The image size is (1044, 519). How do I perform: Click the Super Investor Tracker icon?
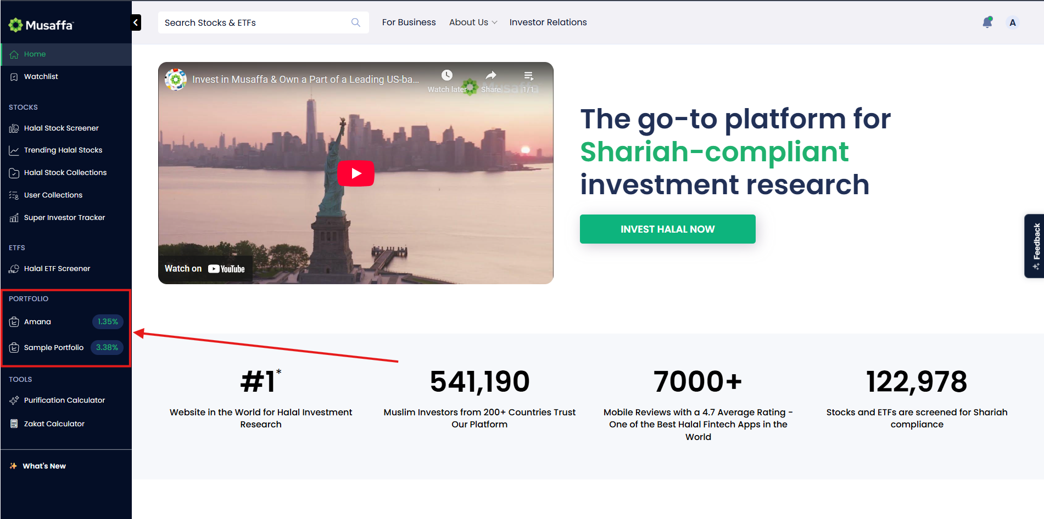(14, 218)
